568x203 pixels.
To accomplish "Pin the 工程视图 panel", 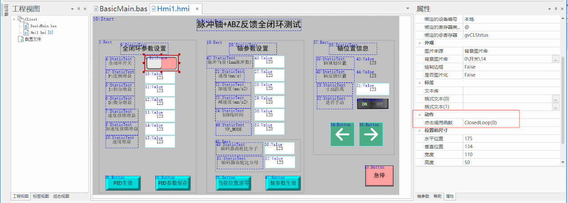I will click(x=79, y=9).
